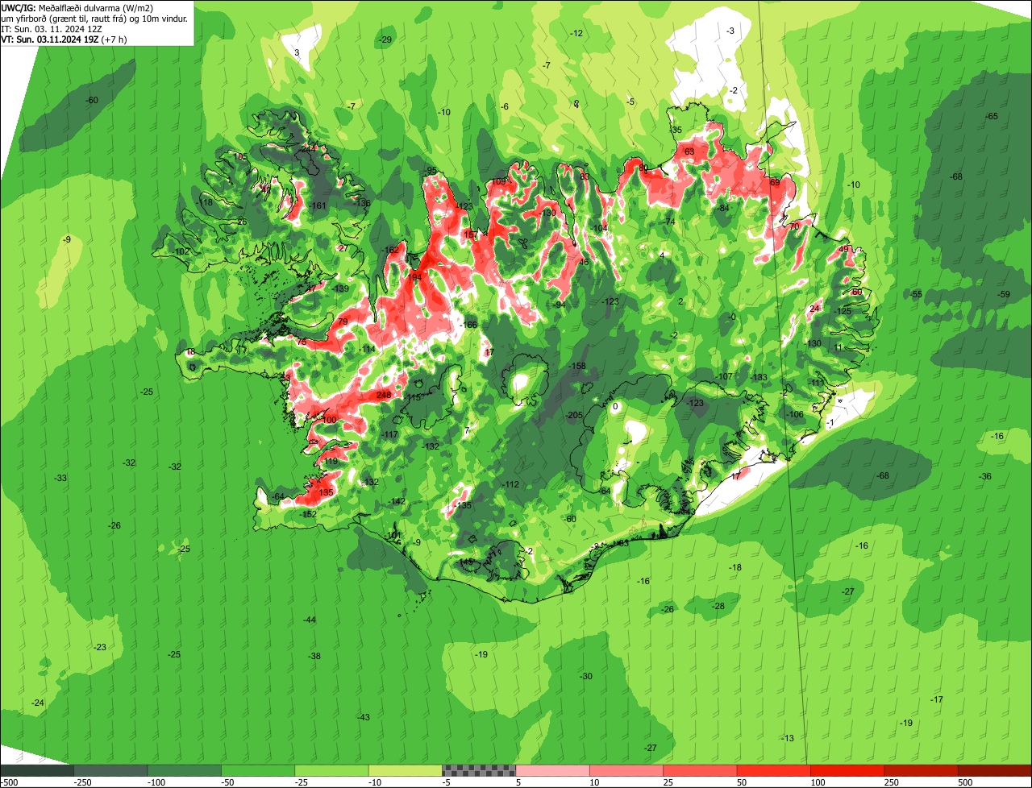The width and height of the screenshot is (1032, 788).
Task: Click the '-500' legend scale label
Action: [x=9, y=782]
